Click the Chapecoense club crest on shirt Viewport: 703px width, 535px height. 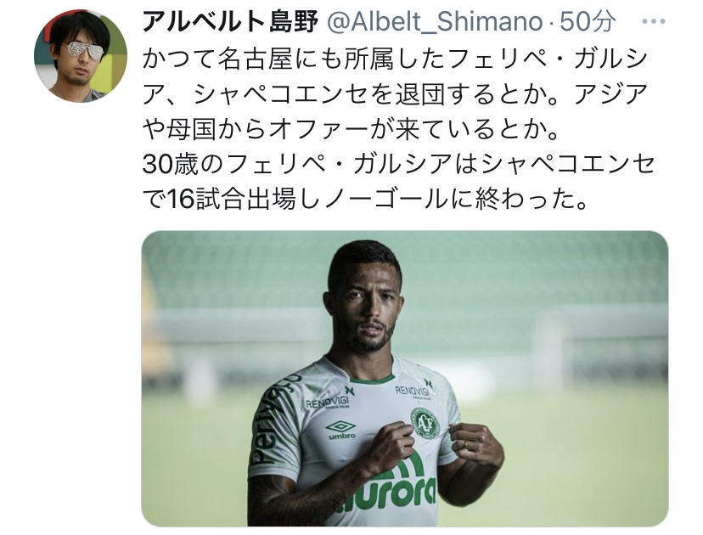(425, 423)
